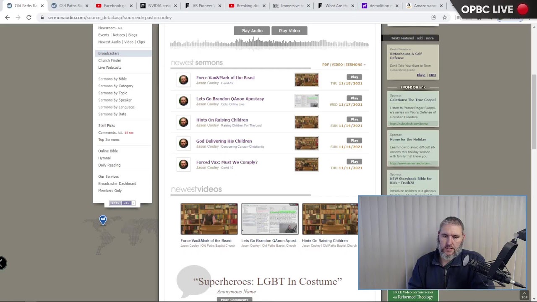Image resolution: width=537 pixels, height=302 pixels.
Task: Go back using the browser back arrow
Action: point(7,18)
